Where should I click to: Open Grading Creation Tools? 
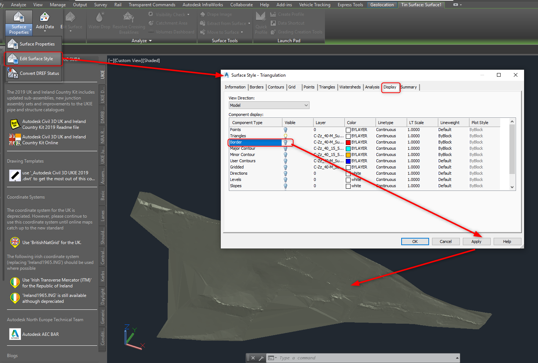coord(297,32)
